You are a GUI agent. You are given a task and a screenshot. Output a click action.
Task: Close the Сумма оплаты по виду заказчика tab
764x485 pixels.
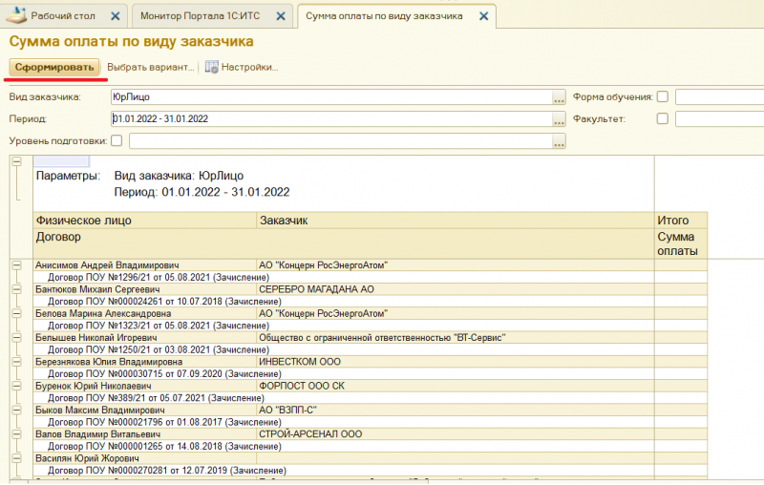[483, 17]
